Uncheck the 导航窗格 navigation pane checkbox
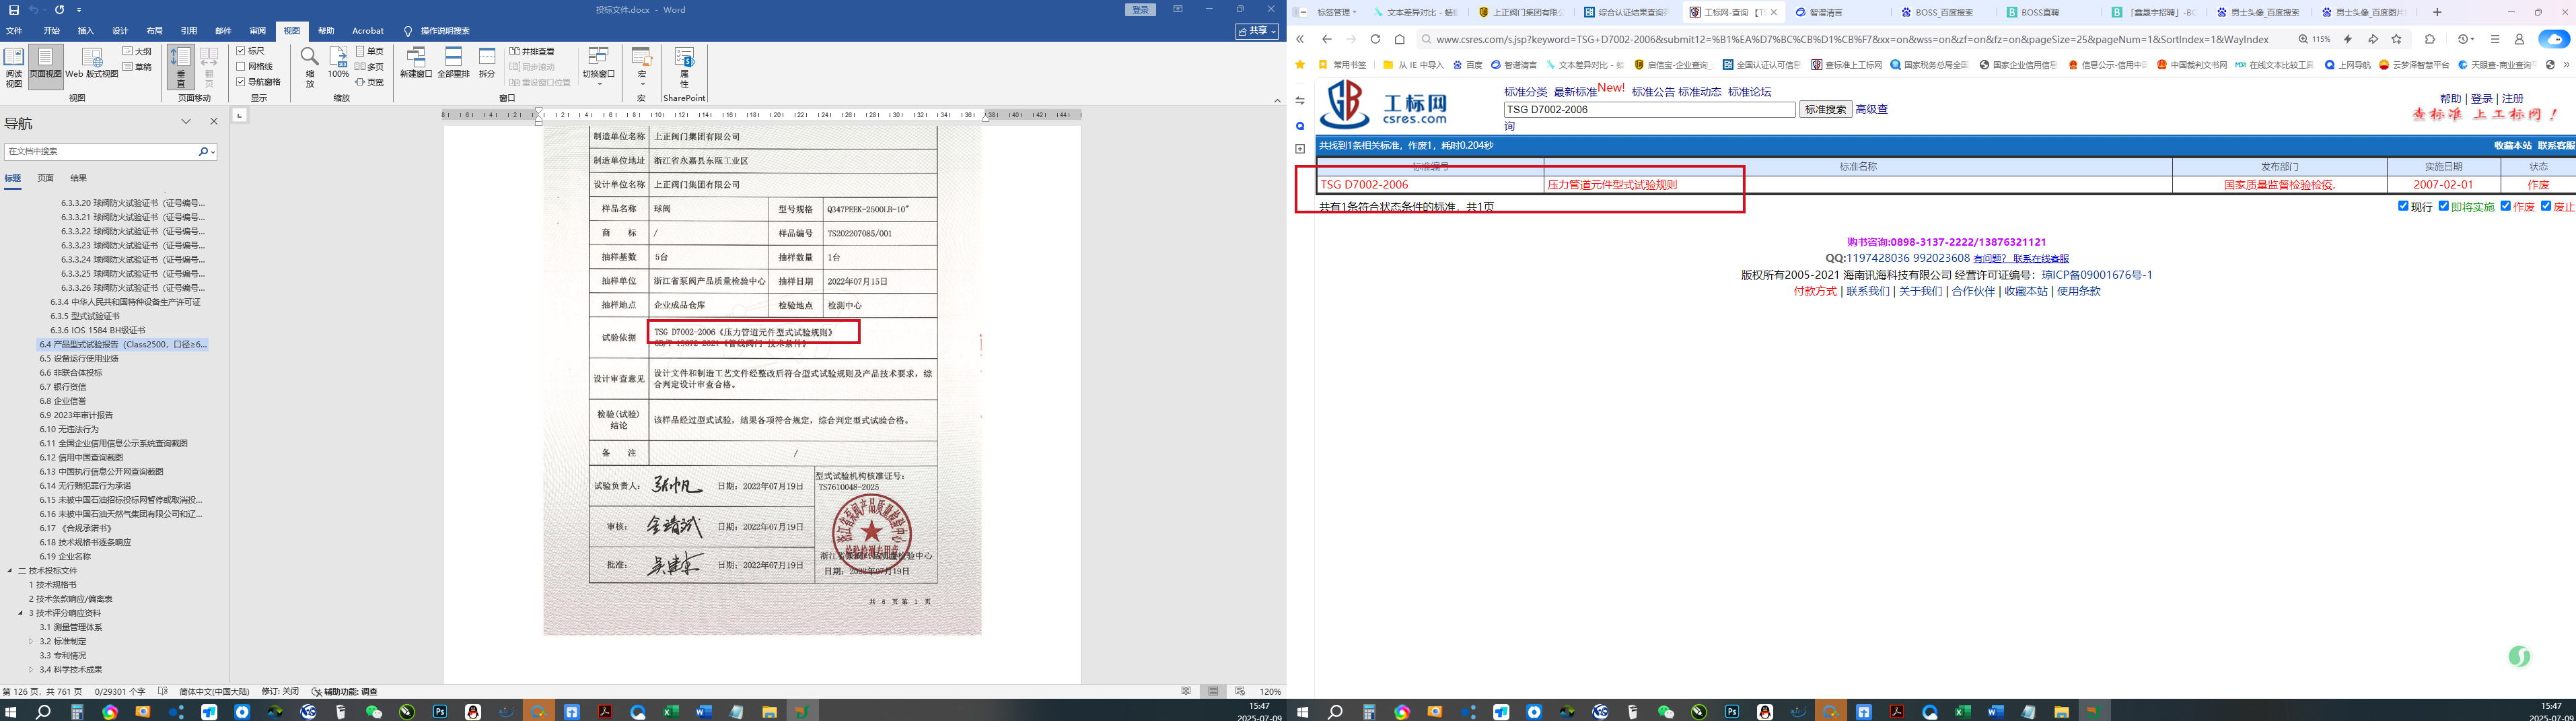 [241, 82]
